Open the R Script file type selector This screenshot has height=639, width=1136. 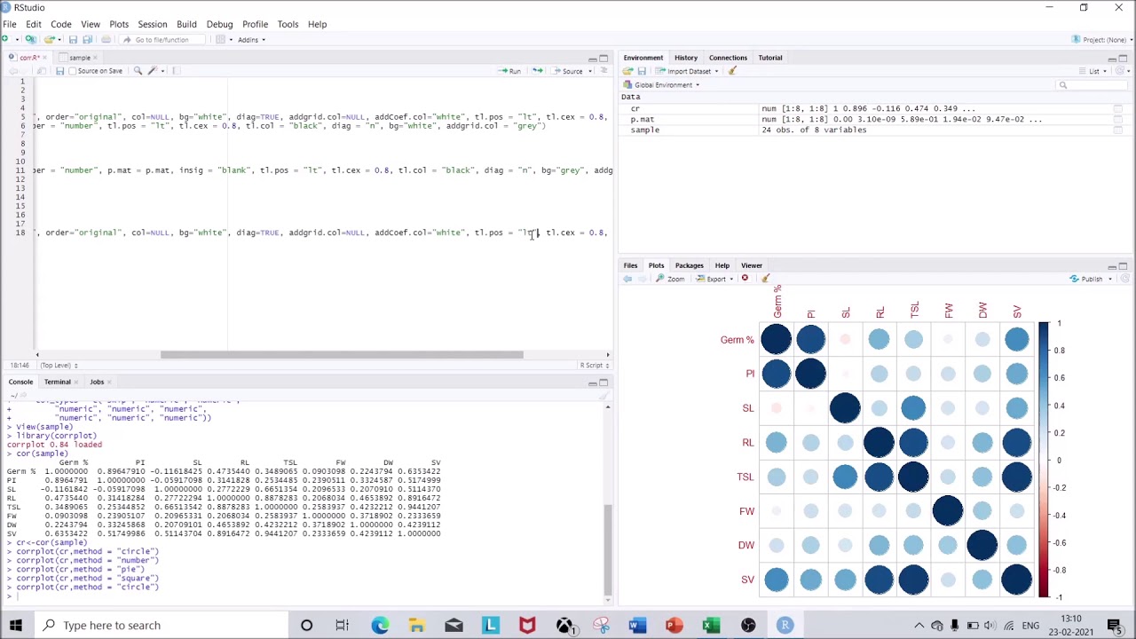point(595,365)
